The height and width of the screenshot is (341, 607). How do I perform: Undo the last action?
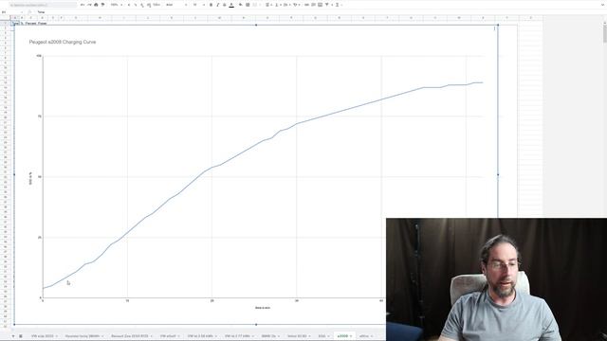coord(83,5)
